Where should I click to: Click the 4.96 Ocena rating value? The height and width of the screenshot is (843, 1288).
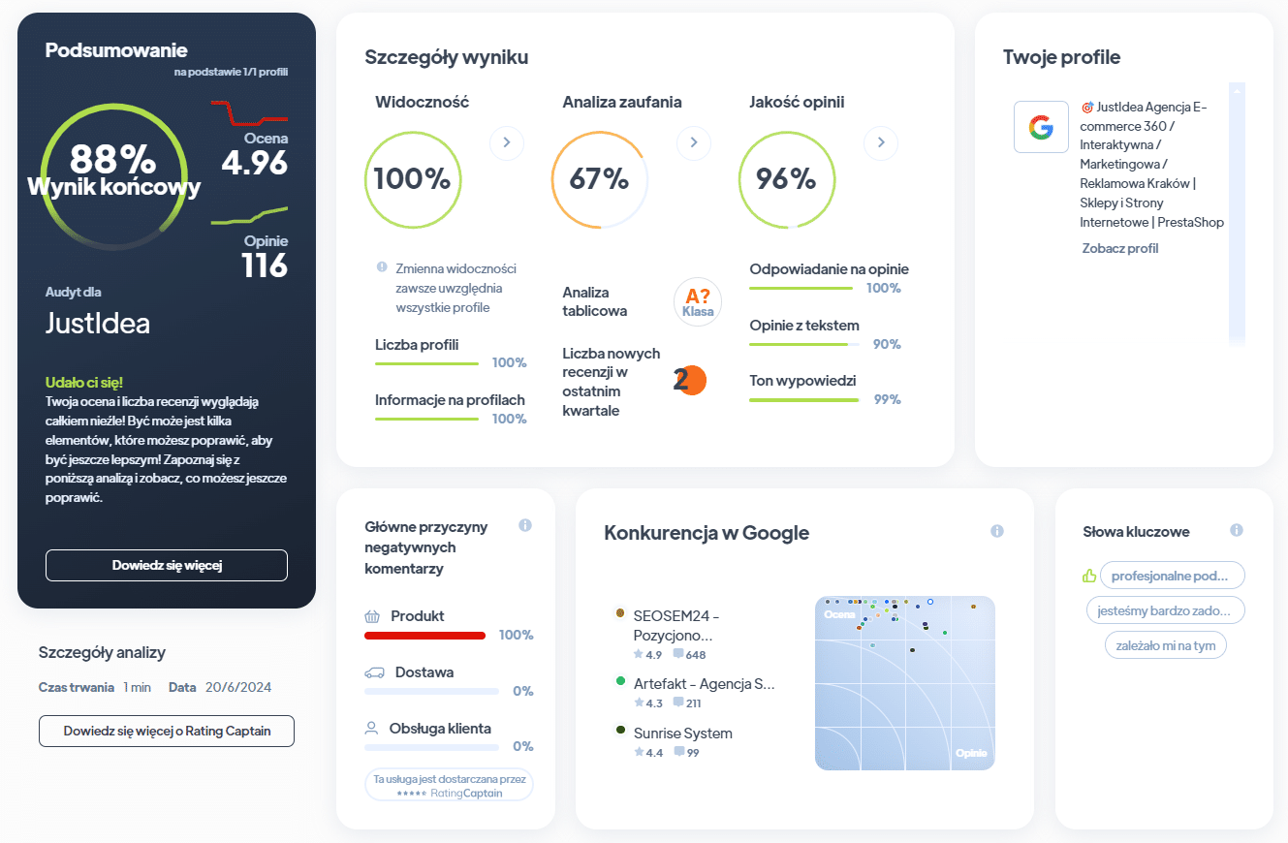254,163
